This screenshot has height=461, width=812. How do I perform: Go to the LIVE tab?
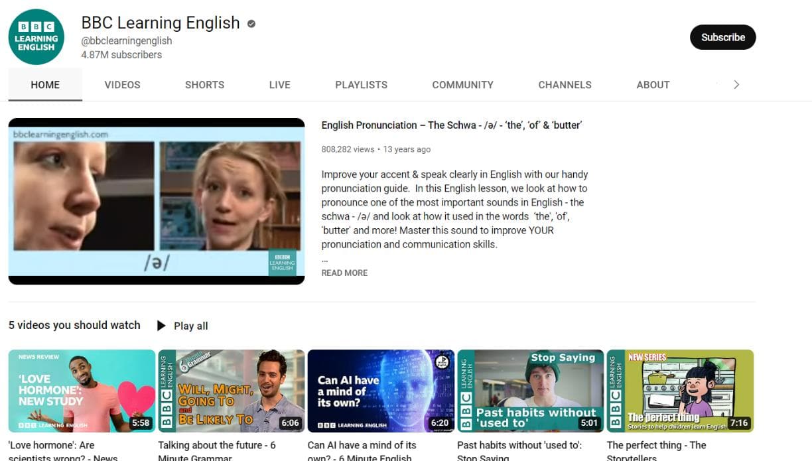point(279,85)
